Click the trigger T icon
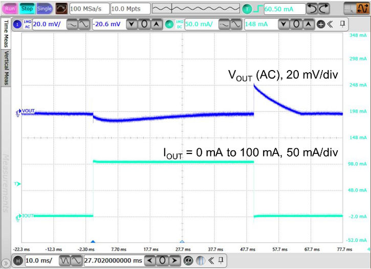 [247, 9]
